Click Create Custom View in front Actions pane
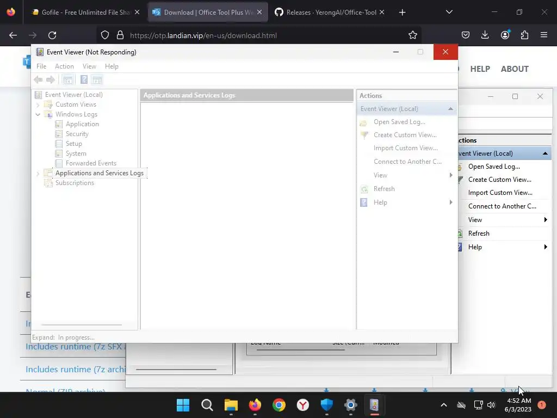The width and height of the screenshot is (557, 418). pyautogui.click(x=405, y=135)
